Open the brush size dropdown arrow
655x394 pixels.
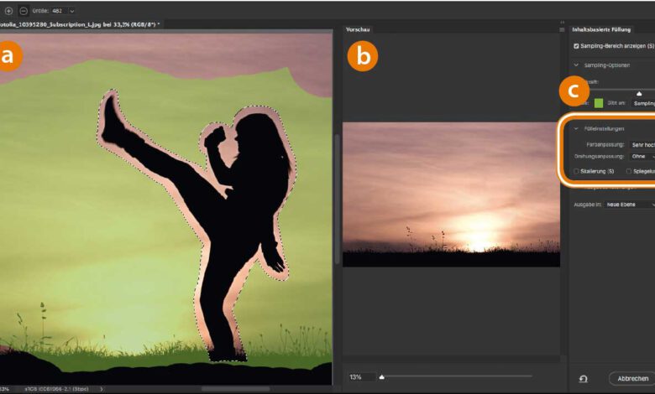pos(72,11)
